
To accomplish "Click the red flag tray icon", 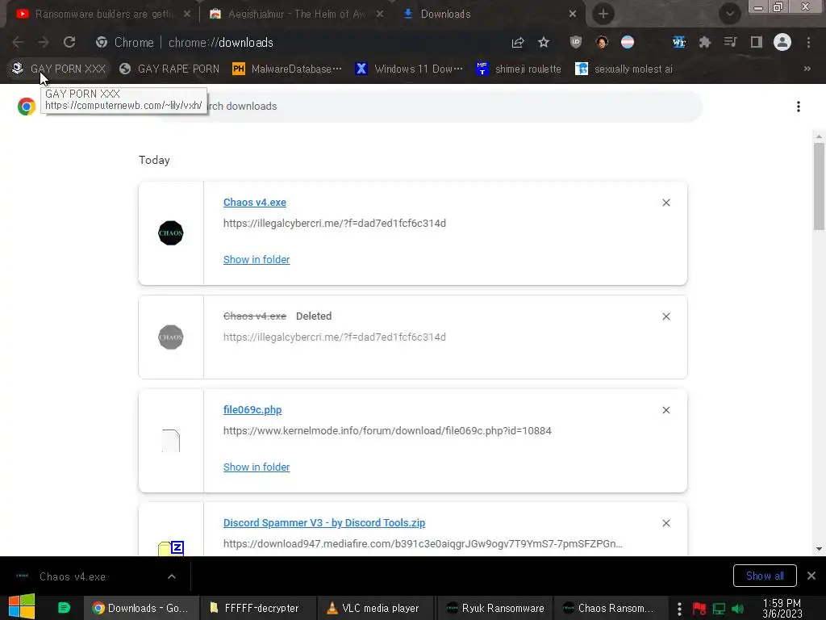I will coord(699,609).
